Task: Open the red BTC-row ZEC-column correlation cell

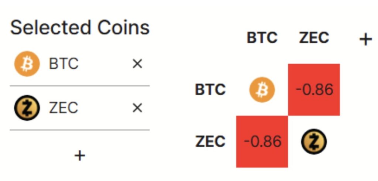Action: click(x=314, y=90)
